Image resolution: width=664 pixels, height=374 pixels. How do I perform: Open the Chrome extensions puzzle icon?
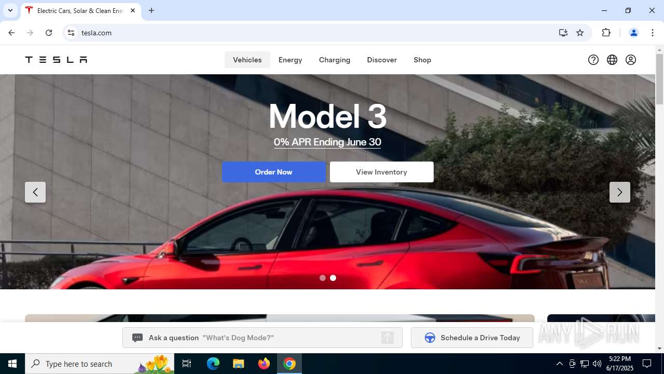tap(606, 33)
